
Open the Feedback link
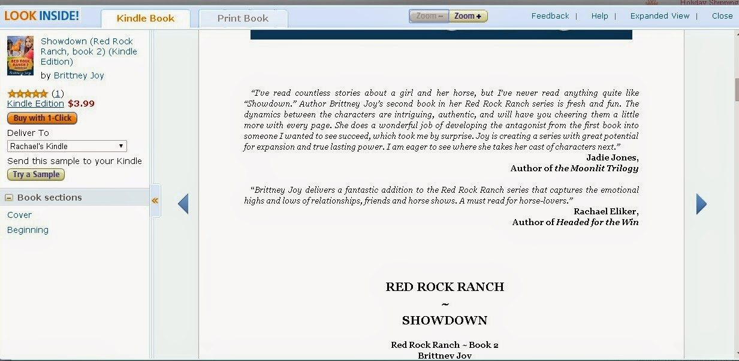tap(550, 16)
